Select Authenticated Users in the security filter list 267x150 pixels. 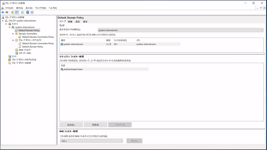coord(73,69)
